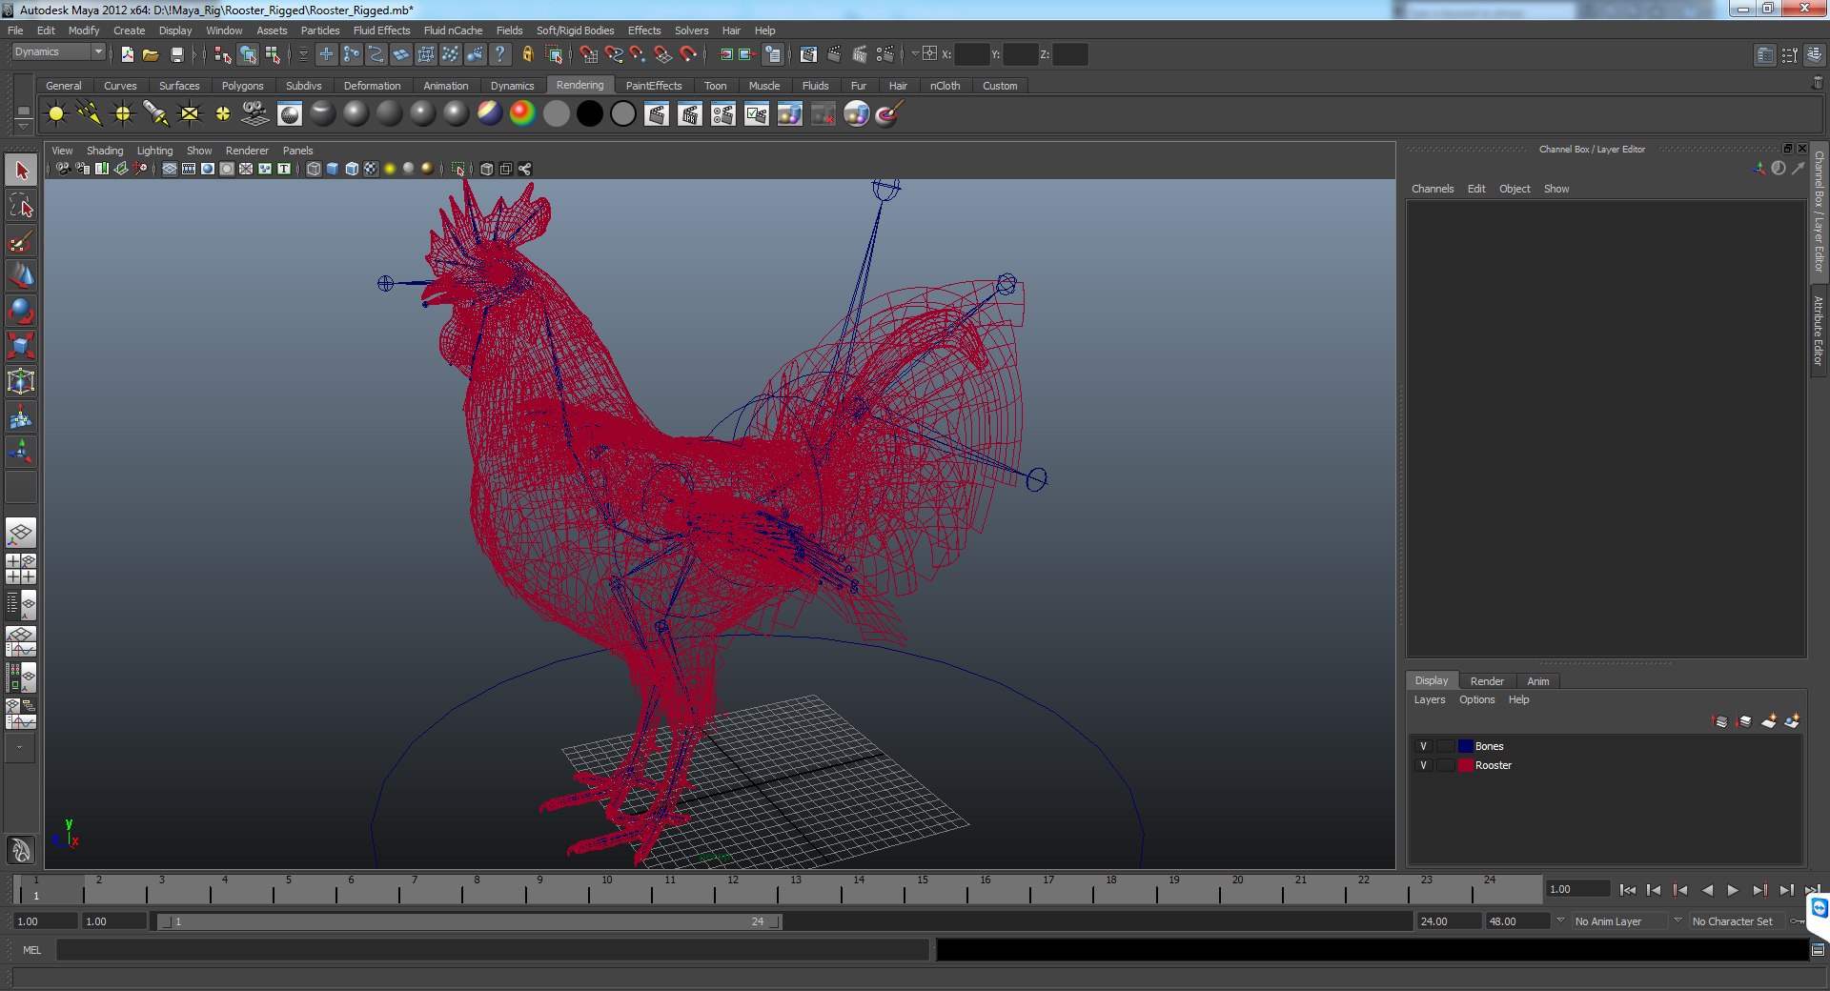Choose the Paint Selection brush tool
Image resolution: width=1830 pixels, height=991 pixels.
pyautogui.click(x=21, y=241)
